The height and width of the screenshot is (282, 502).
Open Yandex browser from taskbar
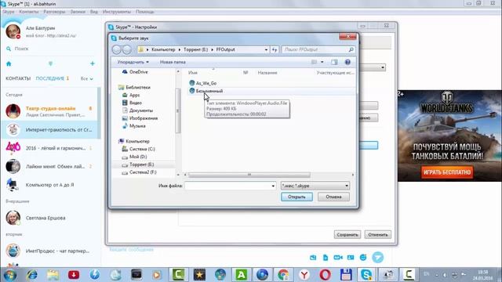(x=304, y=275)
